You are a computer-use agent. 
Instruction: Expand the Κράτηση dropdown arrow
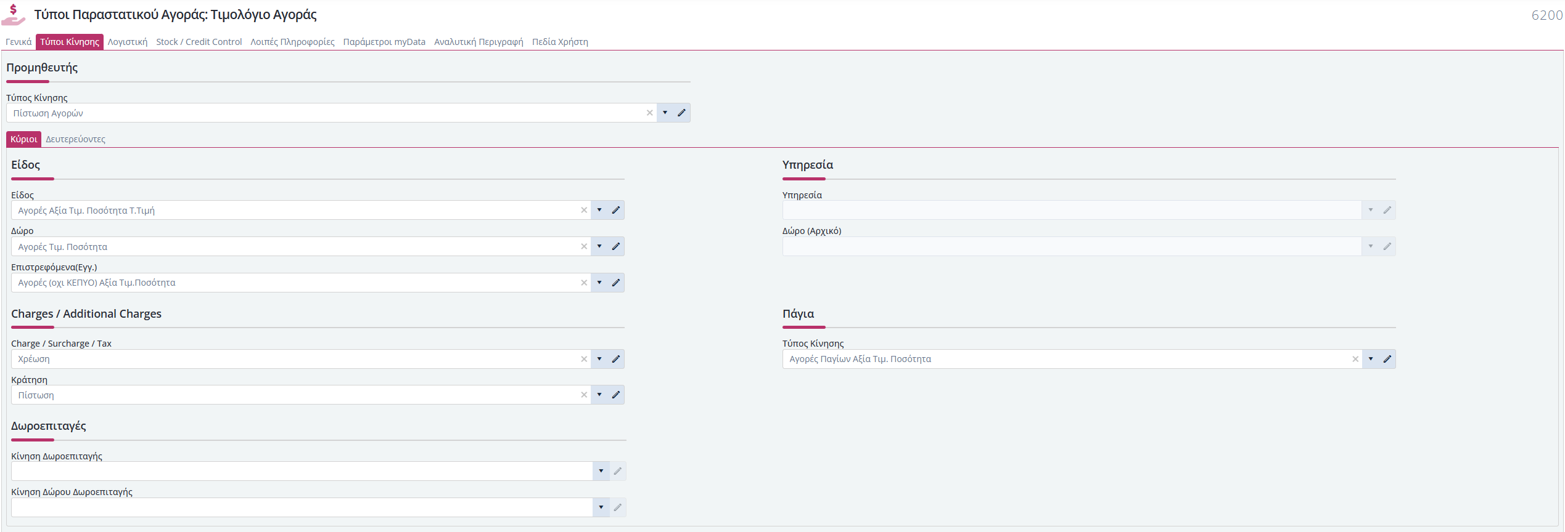pyautogui.click(x=599, y=395)
